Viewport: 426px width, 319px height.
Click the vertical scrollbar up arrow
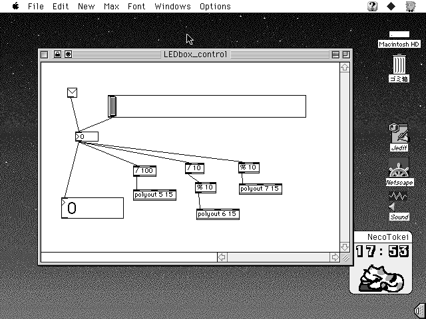click(345, 67)
